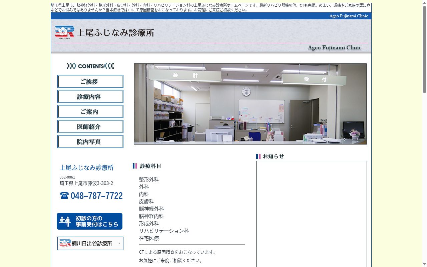
Task: Click the 上尾ふじなみ診療所 sidebar name
Action: pos(87,168)
